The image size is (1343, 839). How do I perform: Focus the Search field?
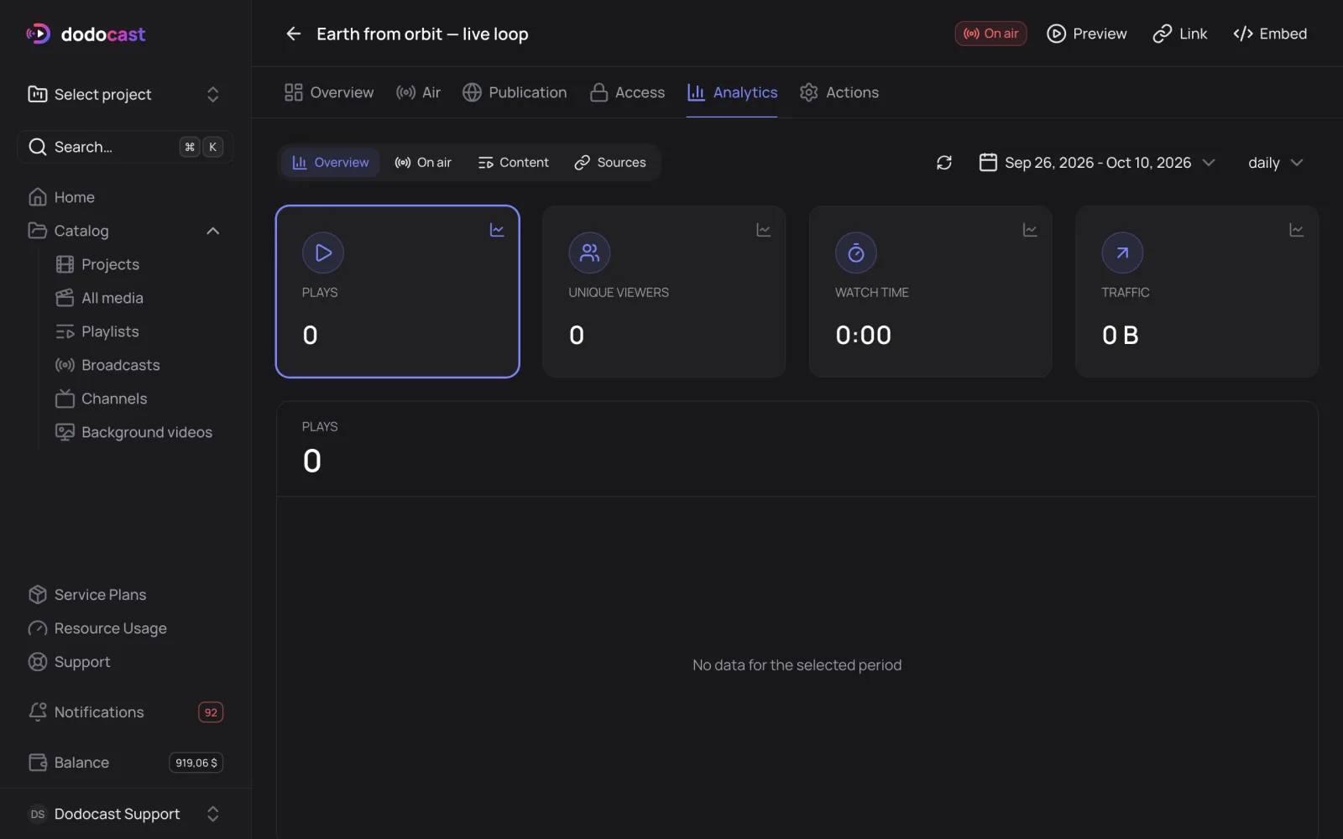coord(125,147)
